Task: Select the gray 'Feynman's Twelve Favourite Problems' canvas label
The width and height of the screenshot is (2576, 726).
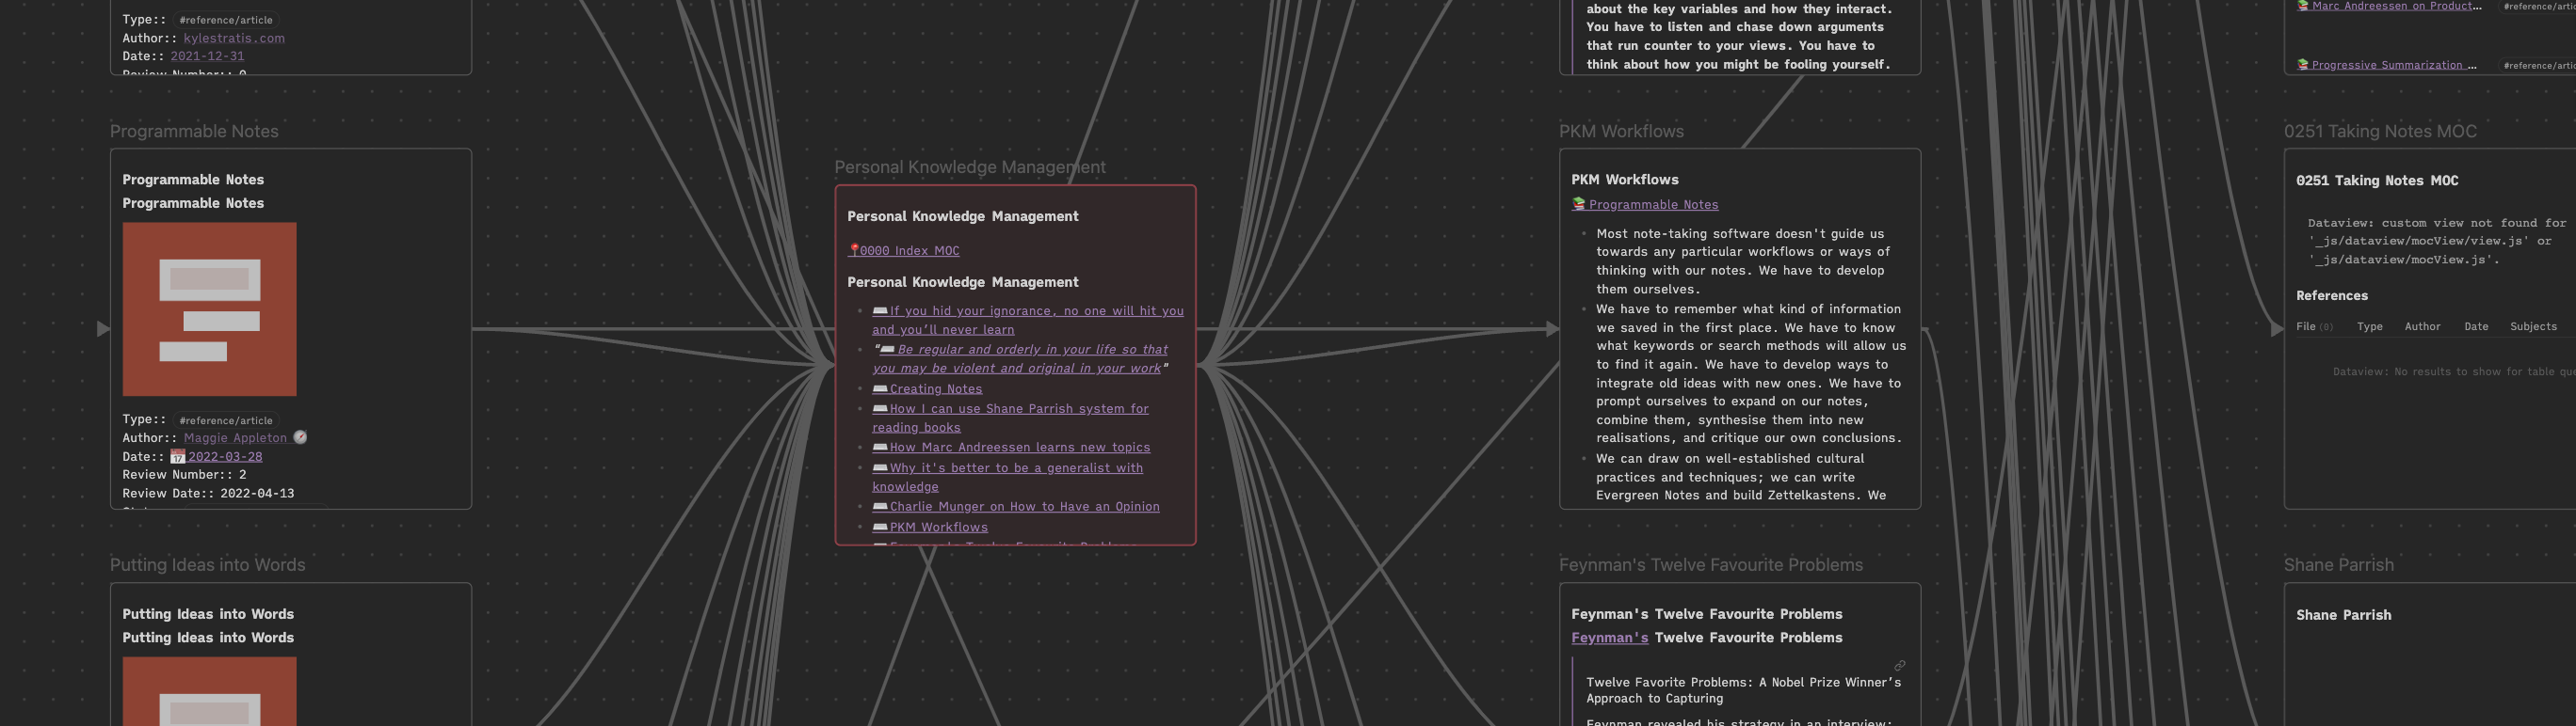Action: 1710,564
